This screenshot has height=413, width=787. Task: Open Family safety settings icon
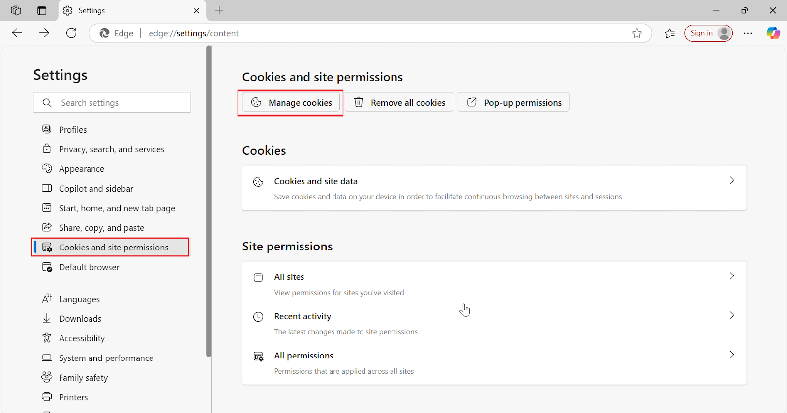point(47,377)
